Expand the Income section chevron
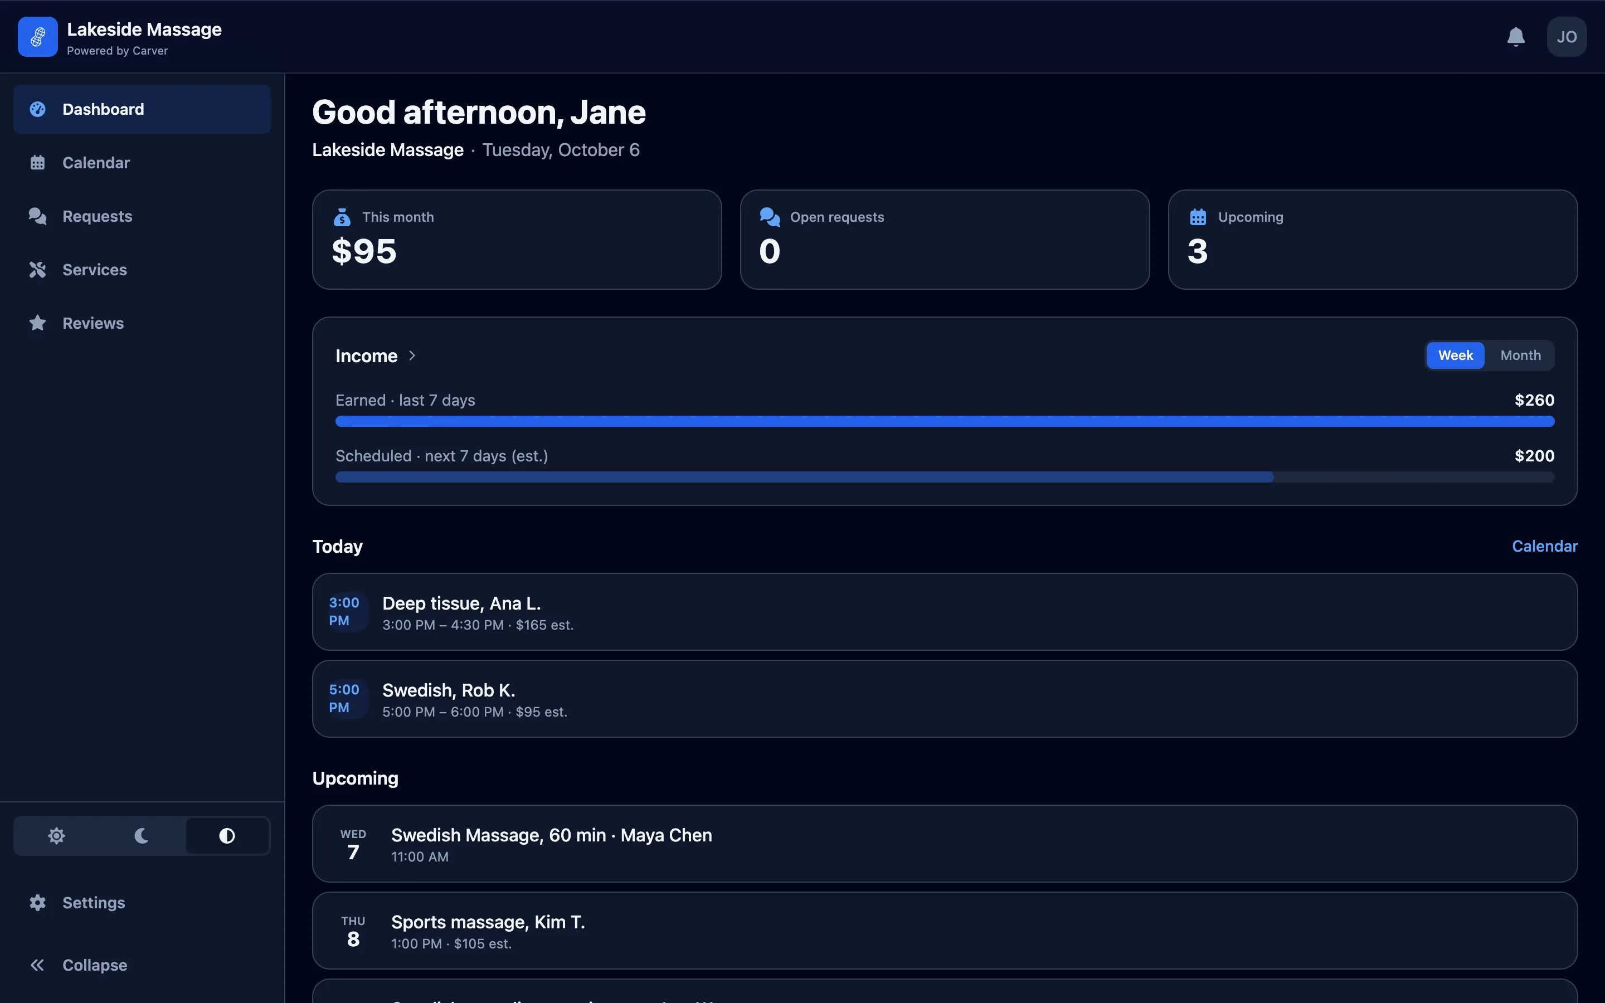 coord(412,356)
